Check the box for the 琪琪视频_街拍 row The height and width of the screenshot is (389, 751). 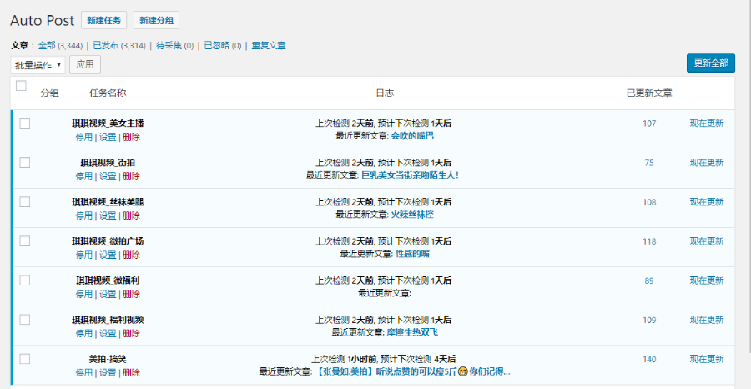pos(25,163)
